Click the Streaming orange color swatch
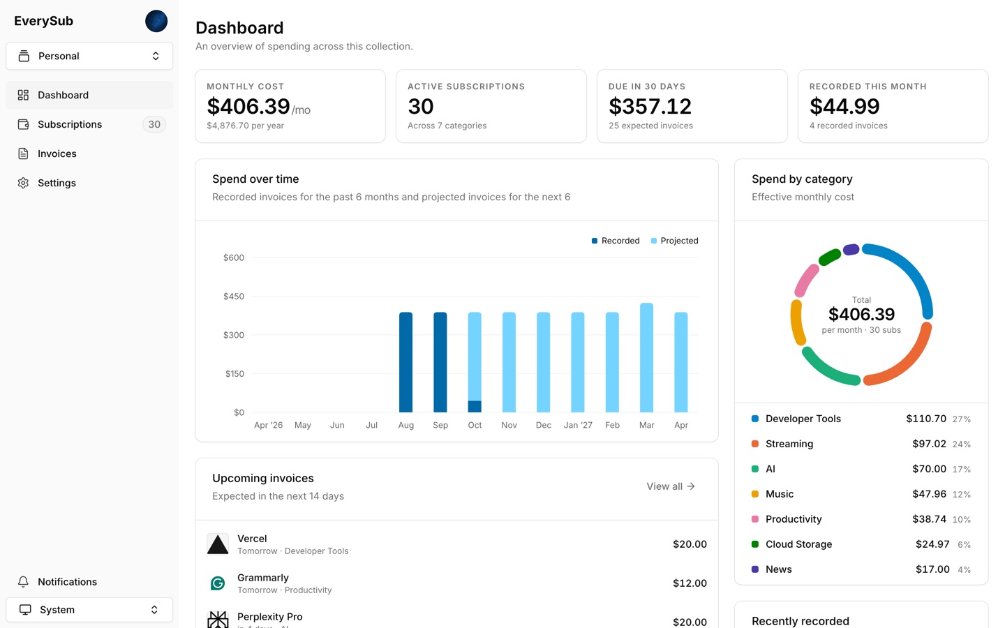 [x=755, y=444]
